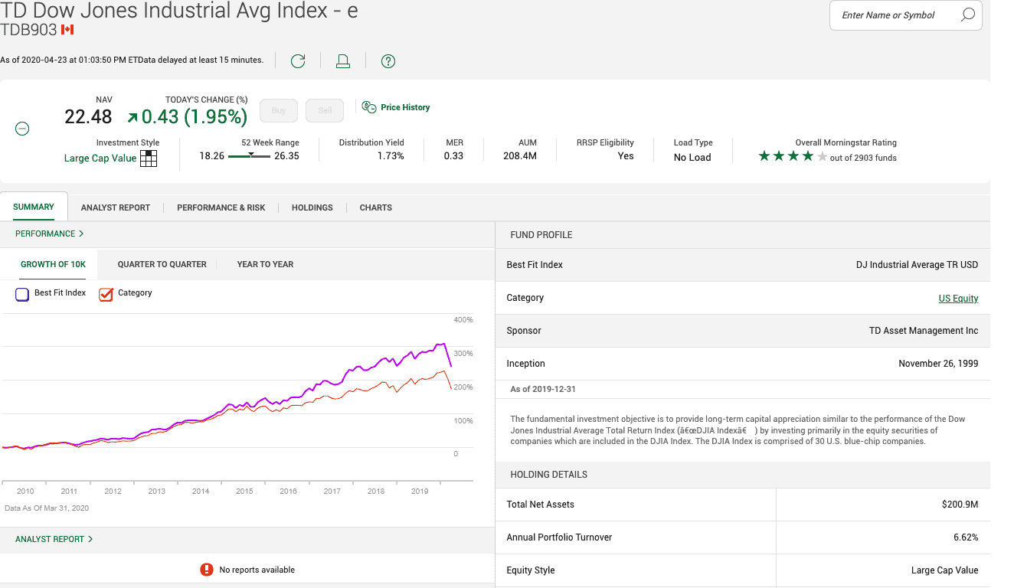Click the MER value 0.33
Screen dimensions: 1014x588
[453, 156]
